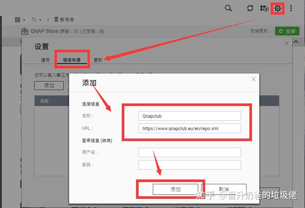Open the grid view mode dropdown
The image size is (305, 208).
(20, 20)
